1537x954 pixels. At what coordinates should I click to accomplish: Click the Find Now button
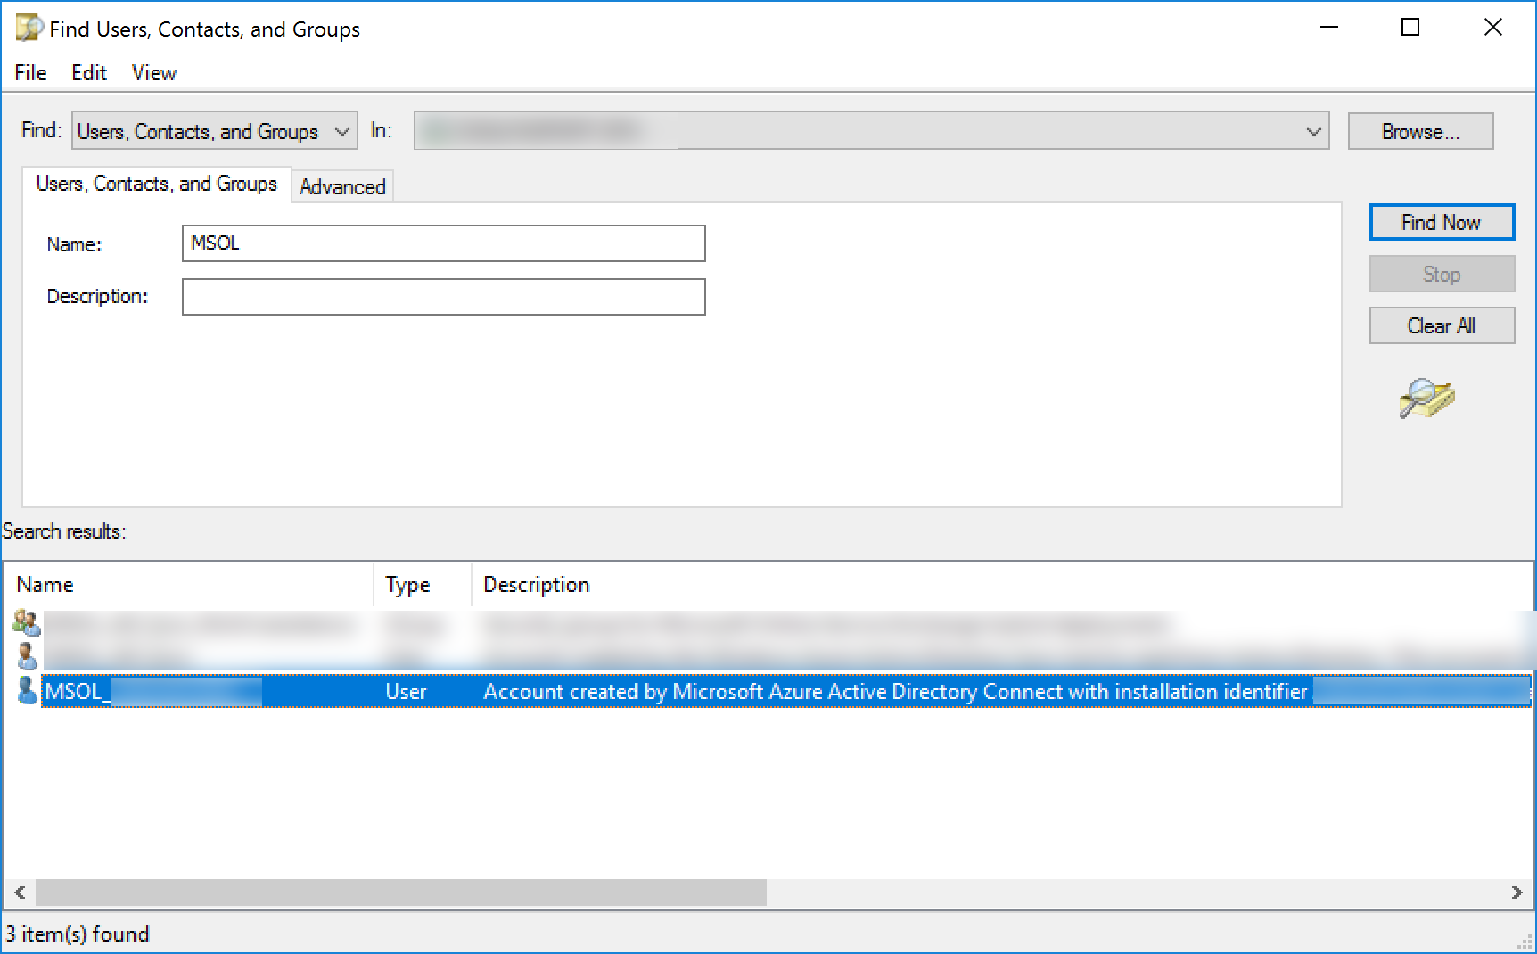pos(1442,223)
